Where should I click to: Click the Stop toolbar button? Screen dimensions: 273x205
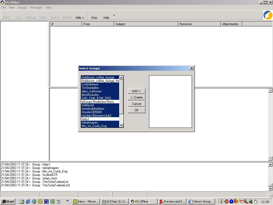pos(94,18)
